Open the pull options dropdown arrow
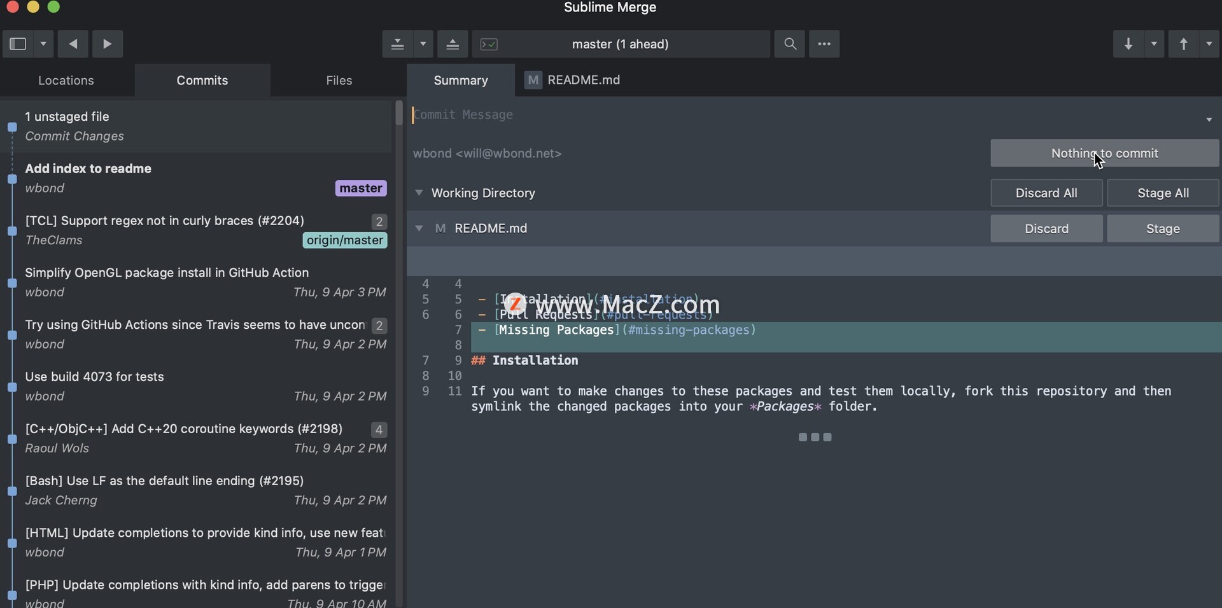 (x=1154, y=44)
